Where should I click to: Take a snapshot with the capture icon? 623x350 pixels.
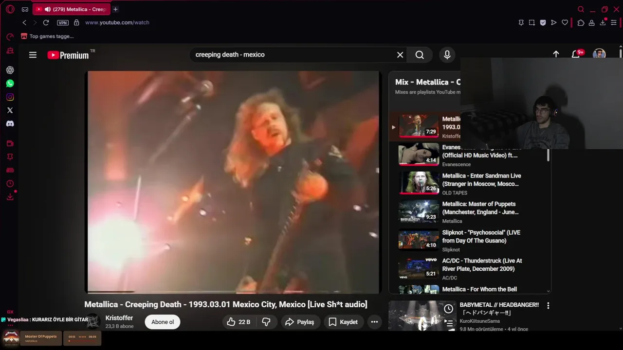point(531,22)
